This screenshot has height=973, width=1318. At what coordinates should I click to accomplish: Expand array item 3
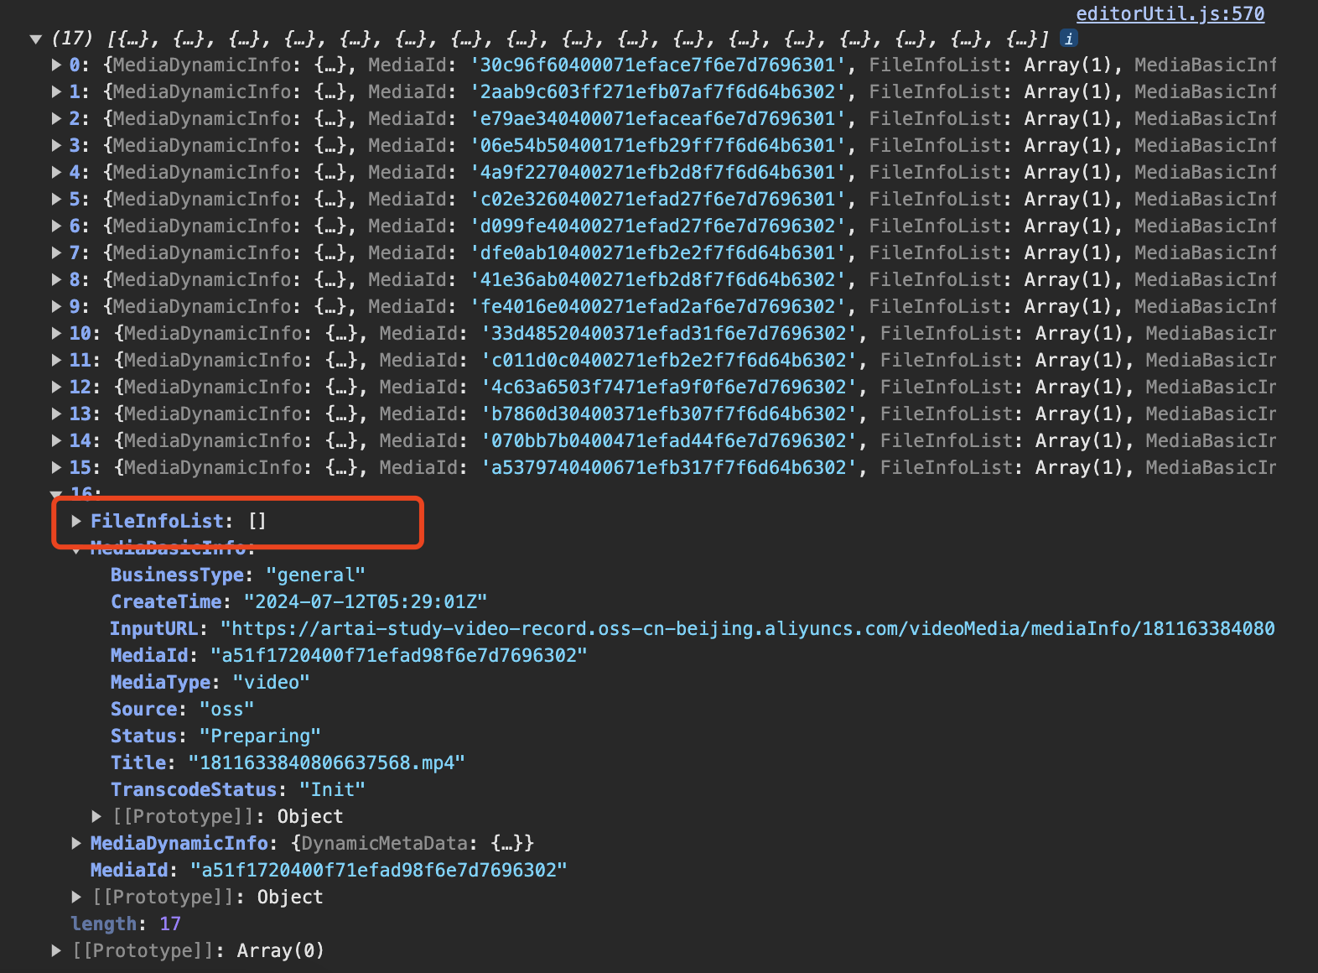(x=56, y=145)
